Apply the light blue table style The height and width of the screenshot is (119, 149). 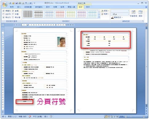point(49,14)
